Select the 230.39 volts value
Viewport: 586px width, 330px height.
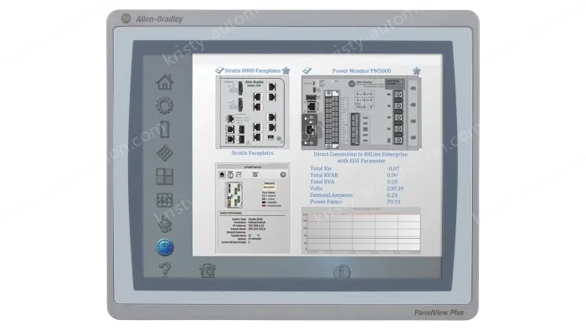(x=395, y=188)
